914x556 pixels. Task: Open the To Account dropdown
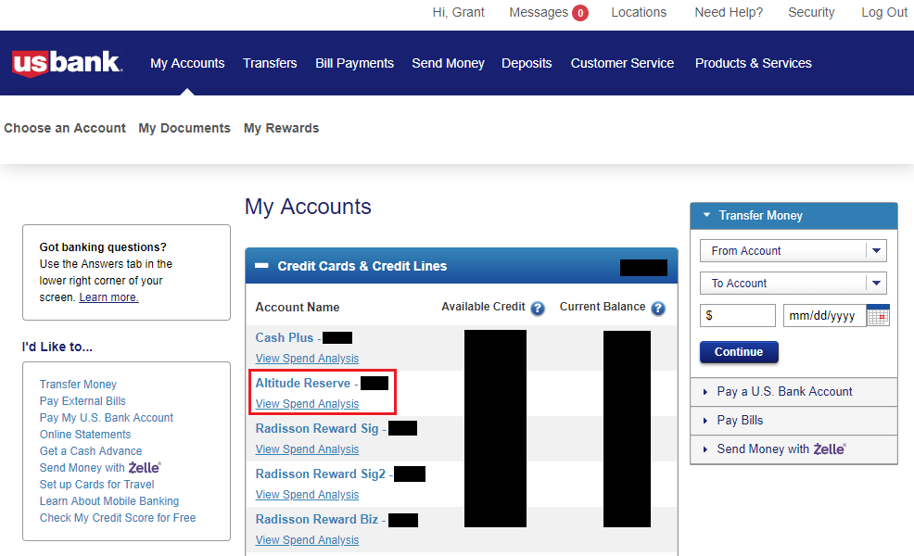(x=793, y=284)
